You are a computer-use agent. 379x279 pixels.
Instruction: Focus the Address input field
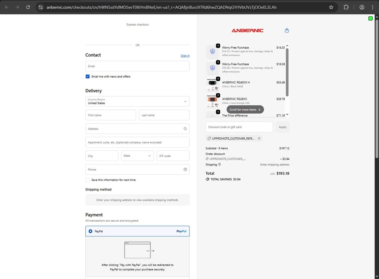[x=137, y=129]
